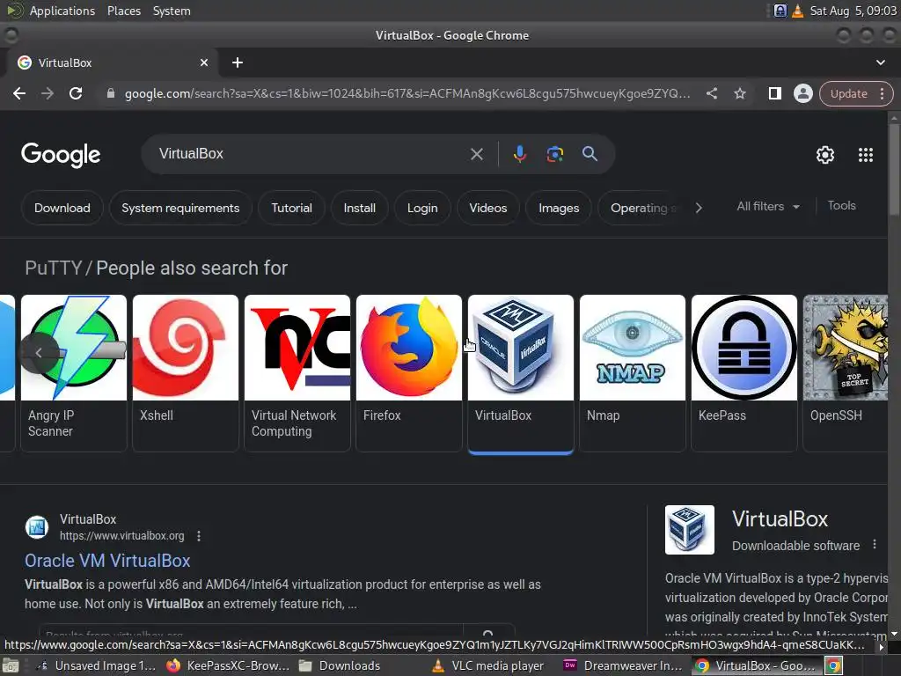The width and height of the screenshot is (901, 676).
Task: Search by image with Google Lens
Action: point(554,154)
